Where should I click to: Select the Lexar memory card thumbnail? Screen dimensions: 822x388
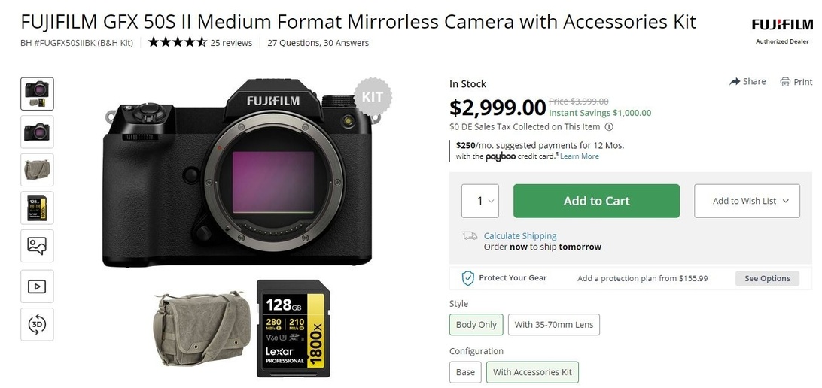tap(37, 208)
